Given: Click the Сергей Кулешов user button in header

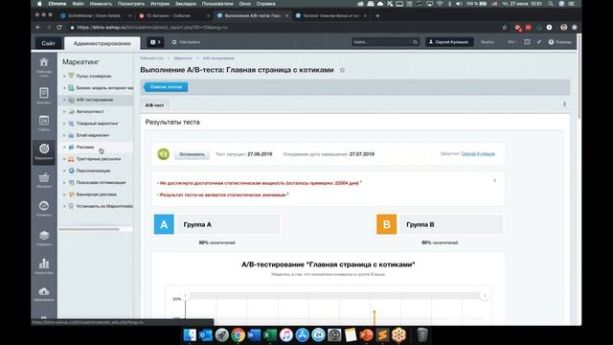Looking at the screenshot, I should tap(449, 42).
